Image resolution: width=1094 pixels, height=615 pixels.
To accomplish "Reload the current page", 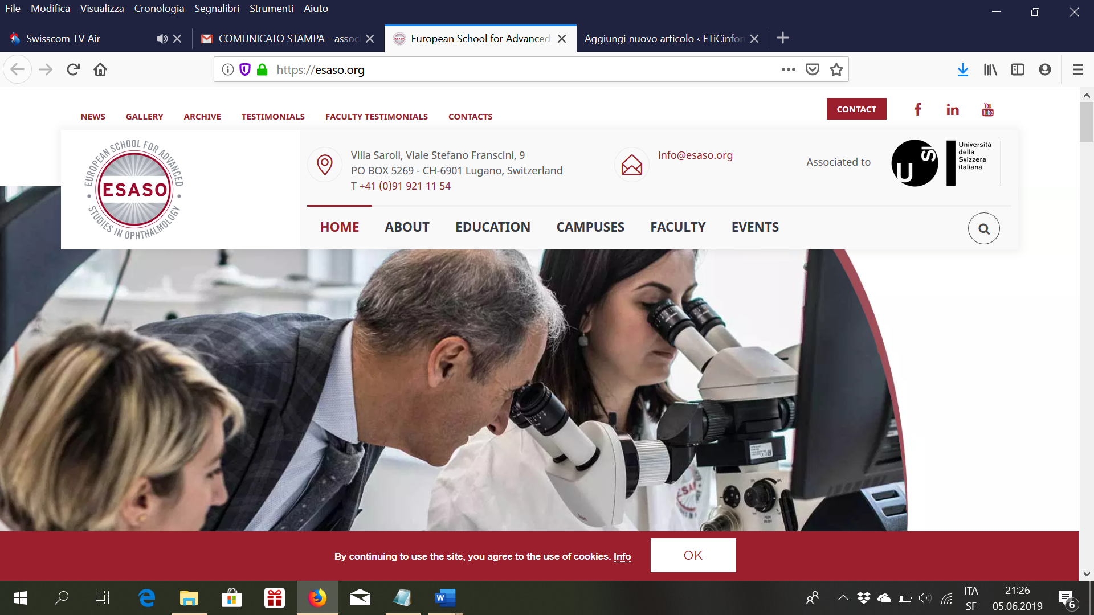I will pos(73,69).
